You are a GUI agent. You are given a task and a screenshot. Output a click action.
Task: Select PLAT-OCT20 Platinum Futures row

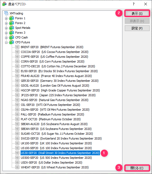51,119
